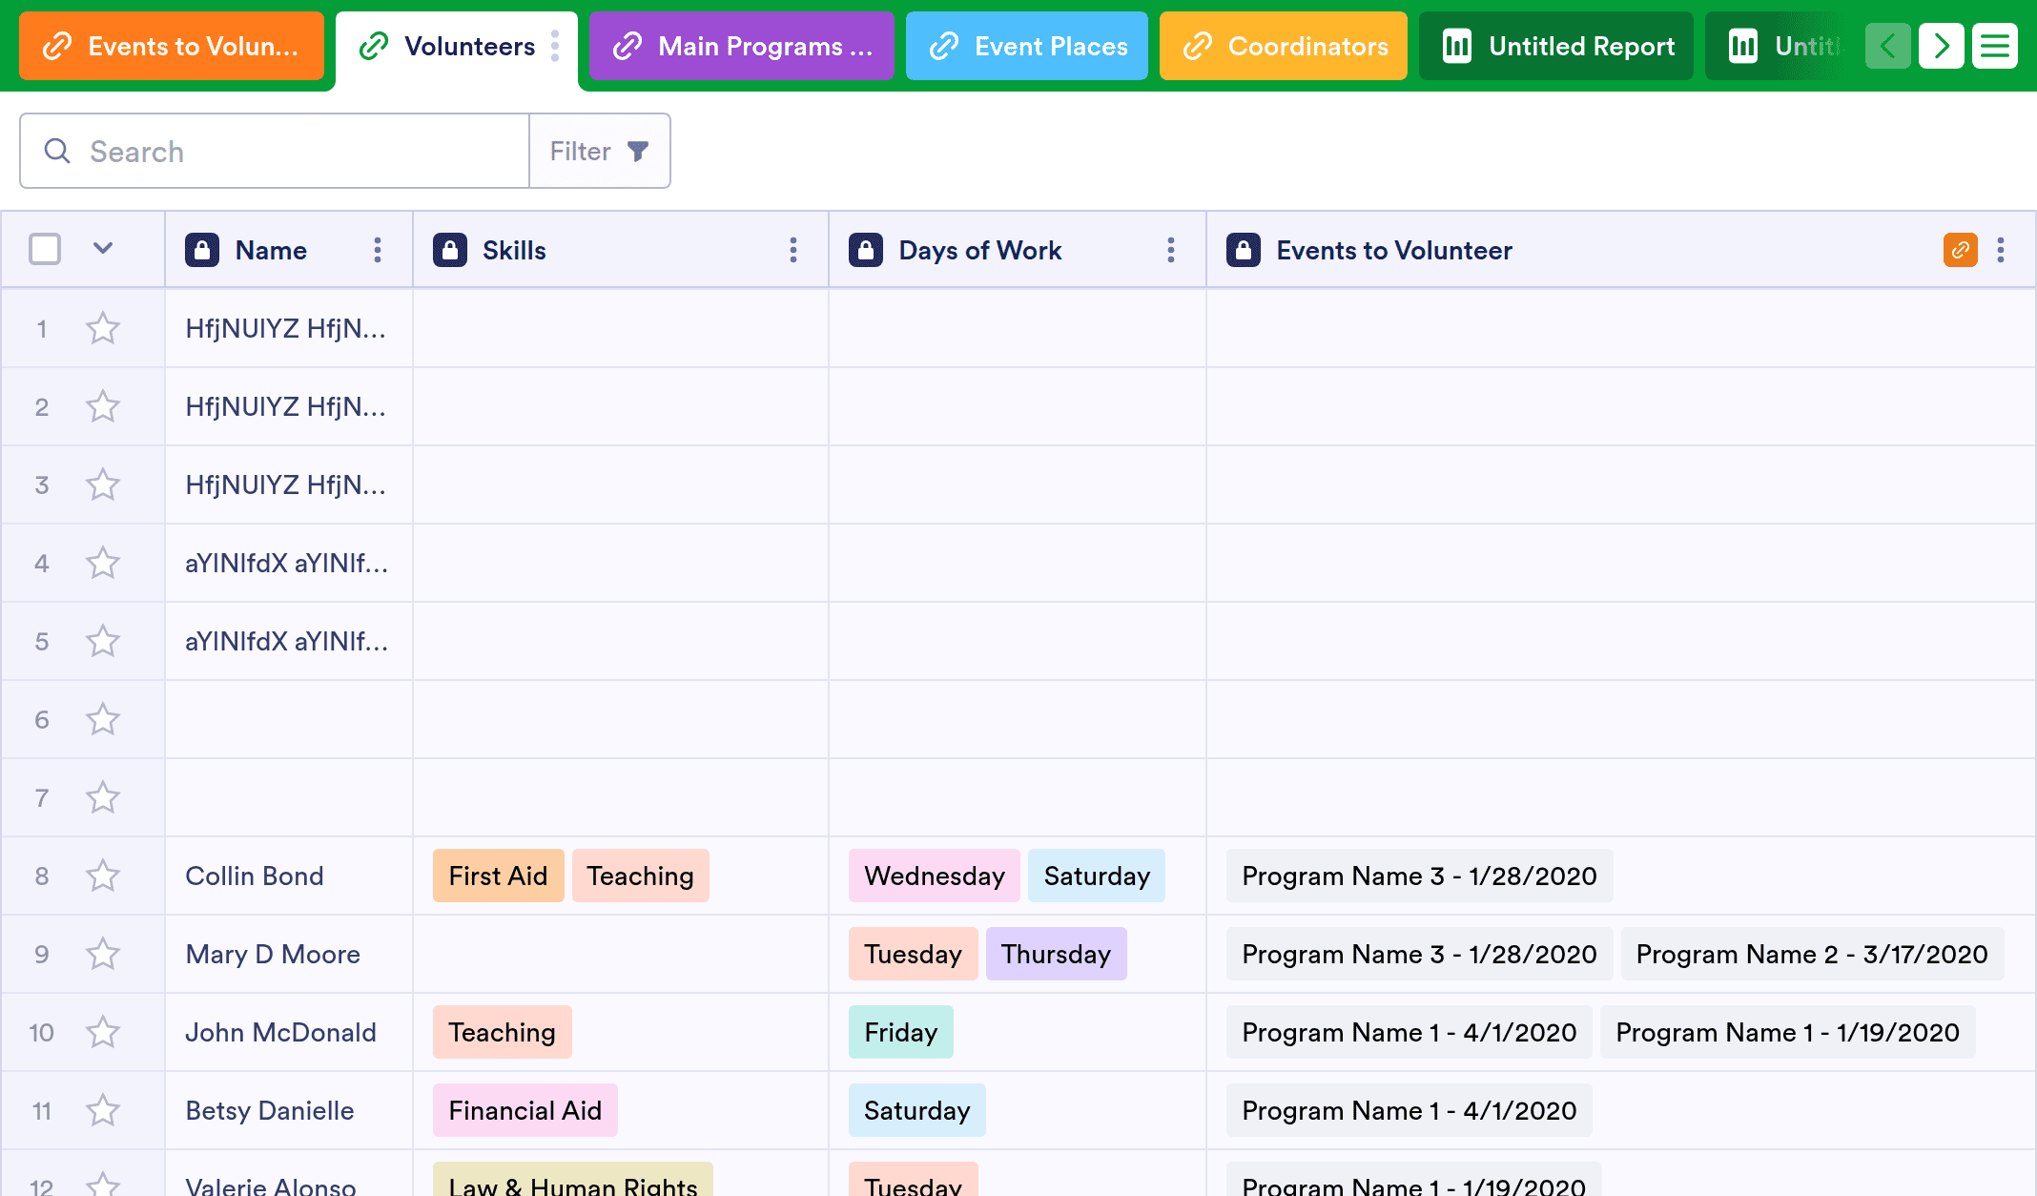The image size is (2037, 1196).
Task: Switch to the Event Places tab
Action: point(1027,46)
